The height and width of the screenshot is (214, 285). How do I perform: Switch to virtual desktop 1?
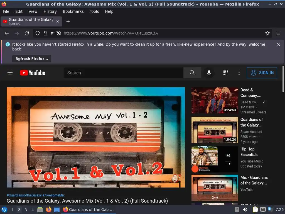click(12, 210)
